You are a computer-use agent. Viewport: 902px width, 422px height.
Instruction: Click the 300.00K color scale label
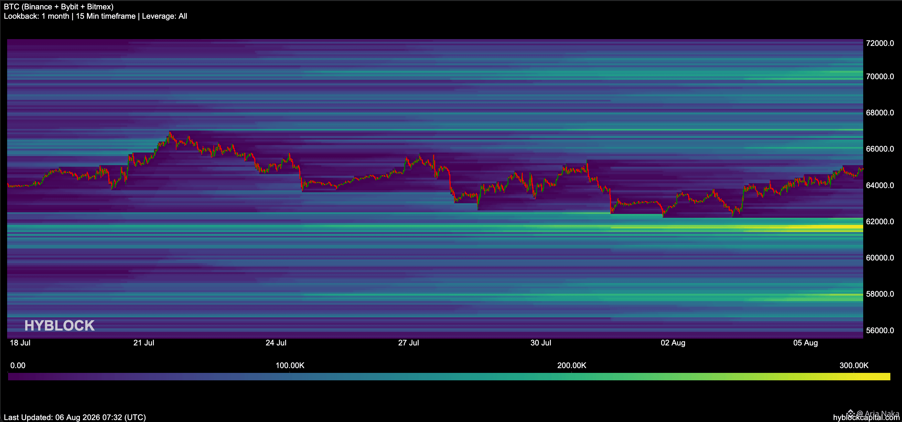point(854,365)
